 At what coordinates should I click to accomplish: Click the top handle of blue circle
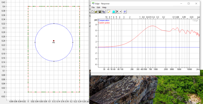click(54, 24)
